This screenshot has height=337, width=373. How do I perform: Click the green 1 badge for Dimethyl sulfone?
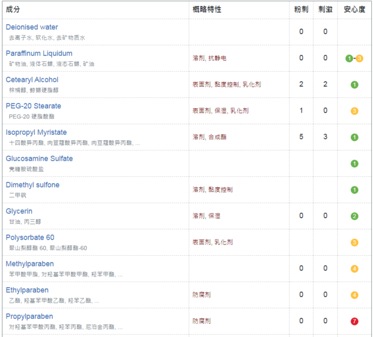tap(354, 190)
